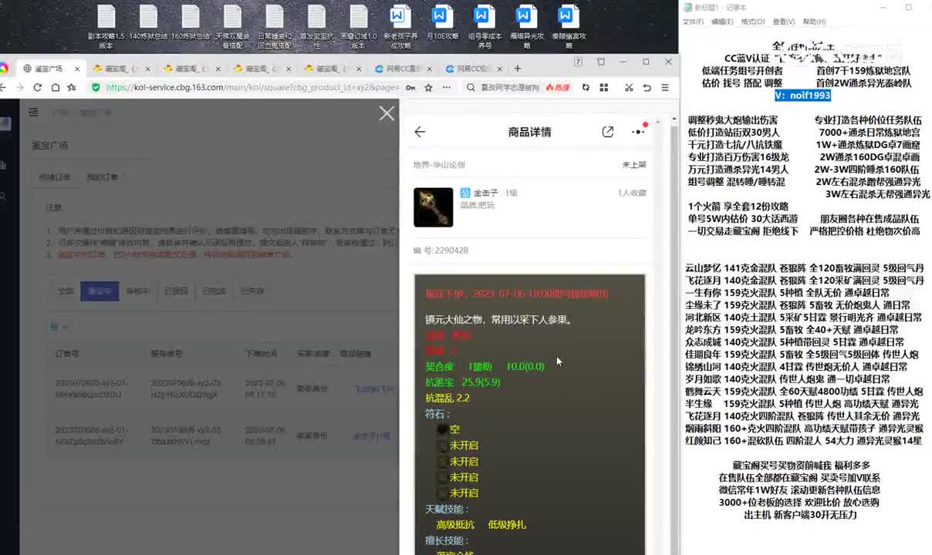Image resolution: width=932 pixels, height=555 pixels.
Task: Click the browser scissors screenshot icon
Action: [x=629, y=88]
